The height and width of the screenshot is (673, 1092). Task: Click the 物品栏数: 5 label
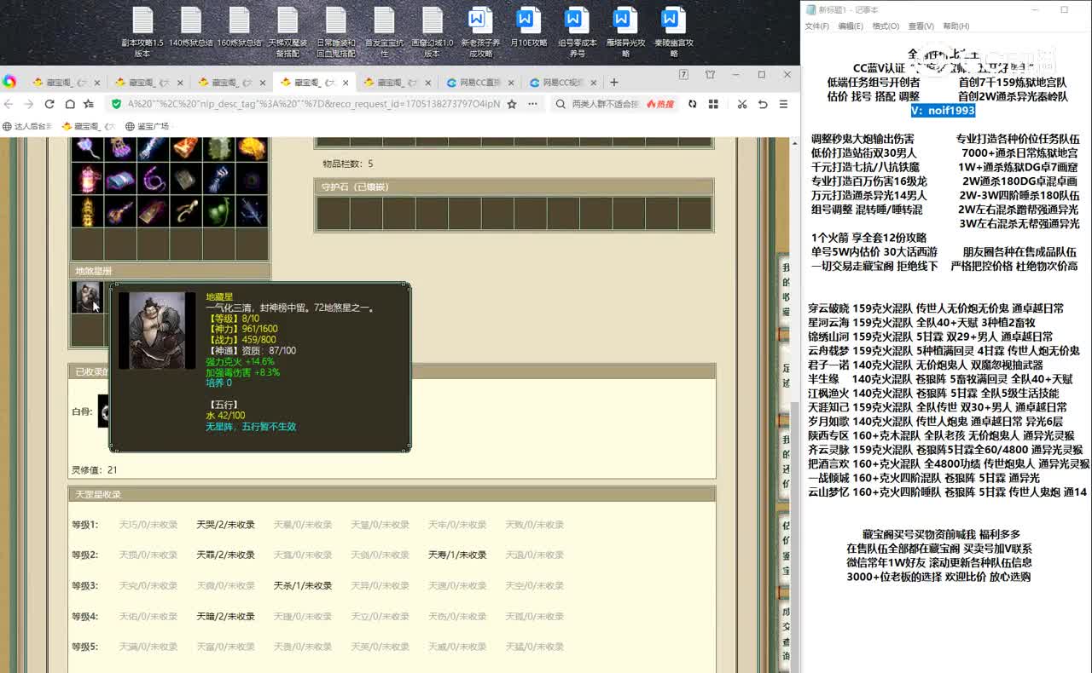pyautogui.click(x=347, y=164)
